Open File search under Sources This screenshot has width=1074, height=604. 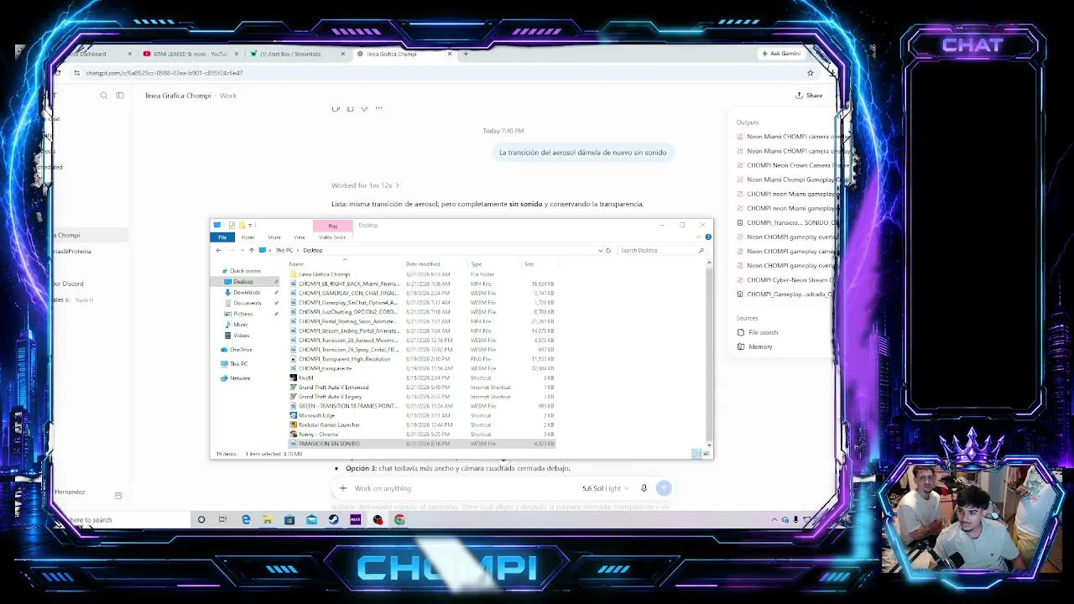(x=758, y=332)
